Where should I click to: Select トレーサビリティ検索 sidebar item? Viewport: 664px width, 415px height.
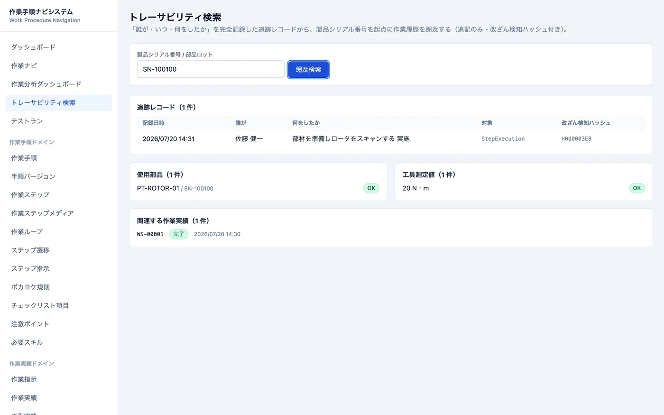point(59,103)
